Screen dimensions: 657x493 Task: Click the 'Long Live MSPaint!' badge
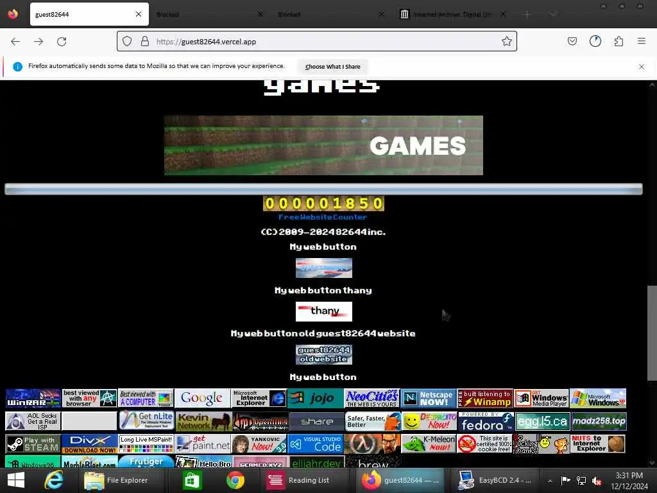146,444
